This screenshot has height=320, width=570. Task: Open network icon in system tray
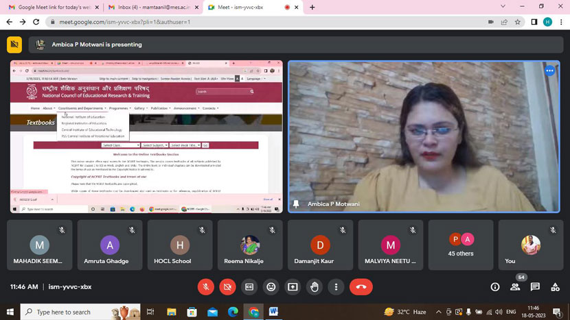pyautogui.click(x=489, y=312)
